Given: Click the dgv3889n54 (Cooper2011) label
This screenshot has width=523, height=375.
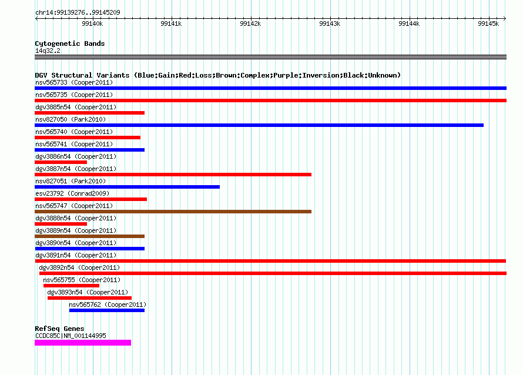Looking at the screenshot, I should point(76,230).
